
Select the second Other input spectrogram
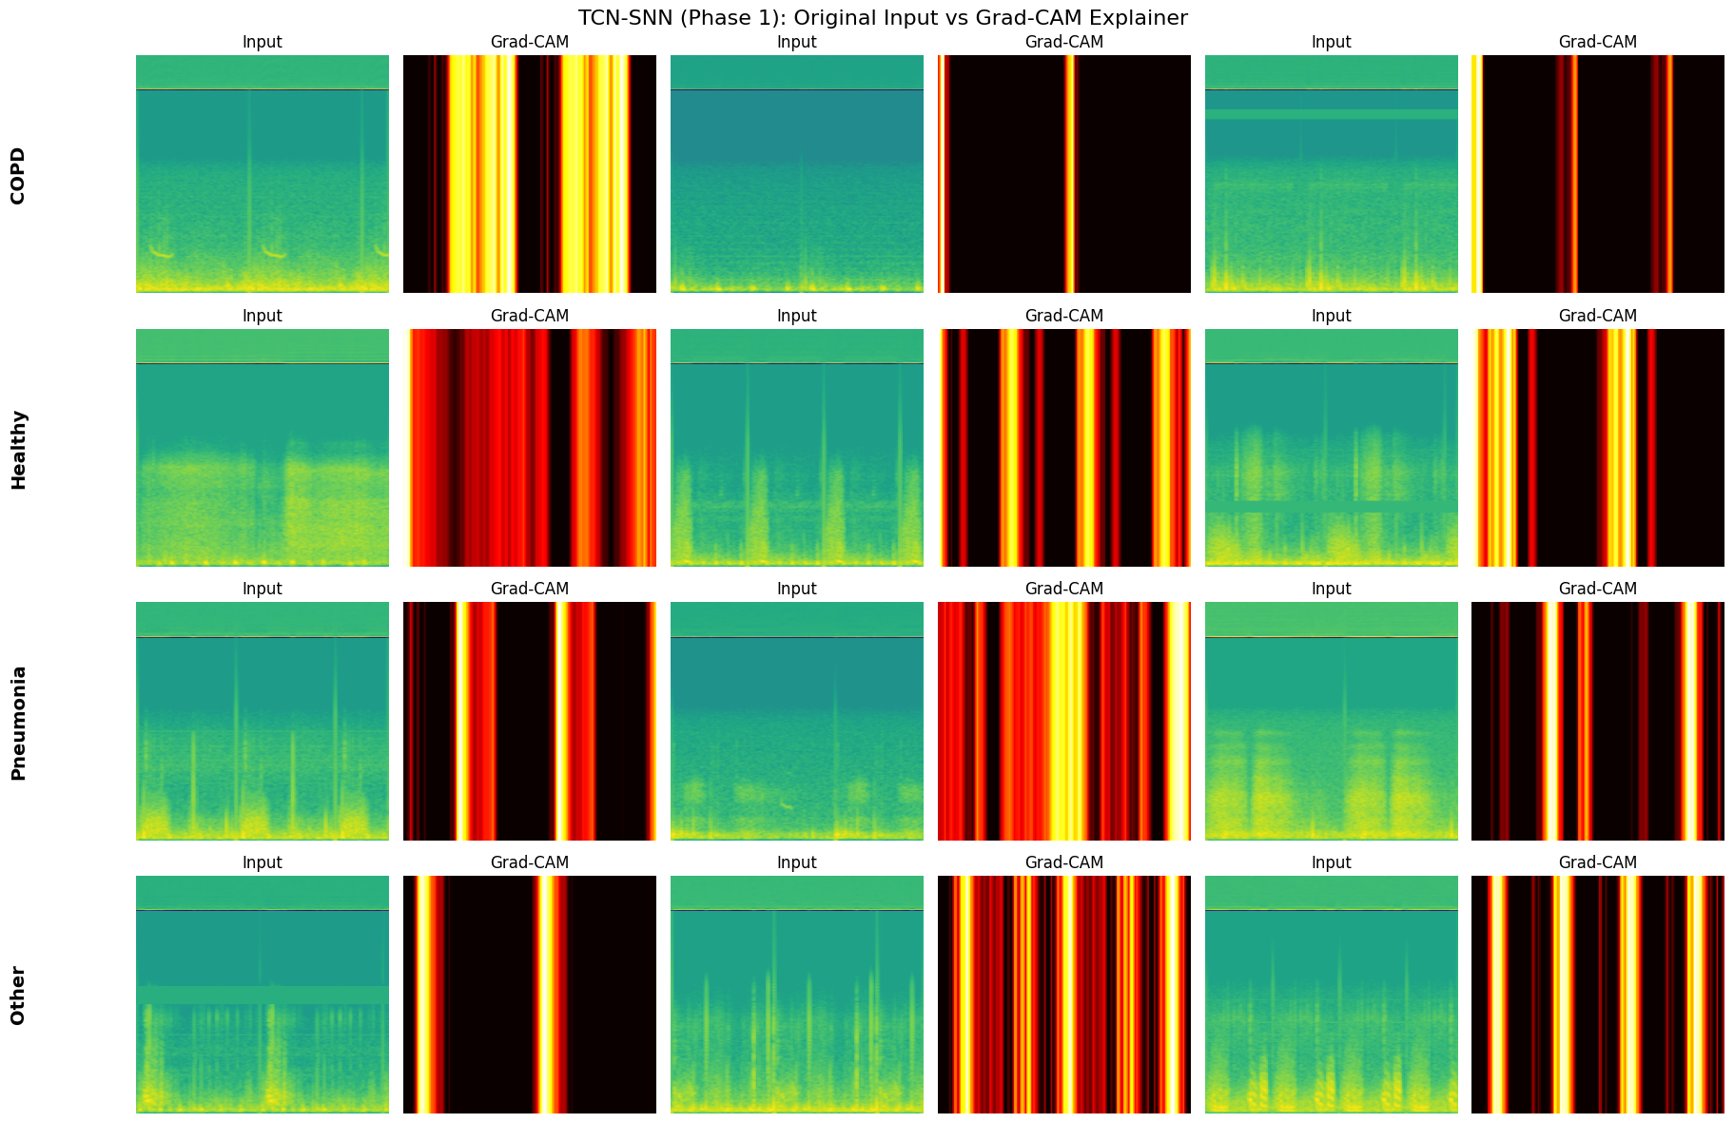796,993
